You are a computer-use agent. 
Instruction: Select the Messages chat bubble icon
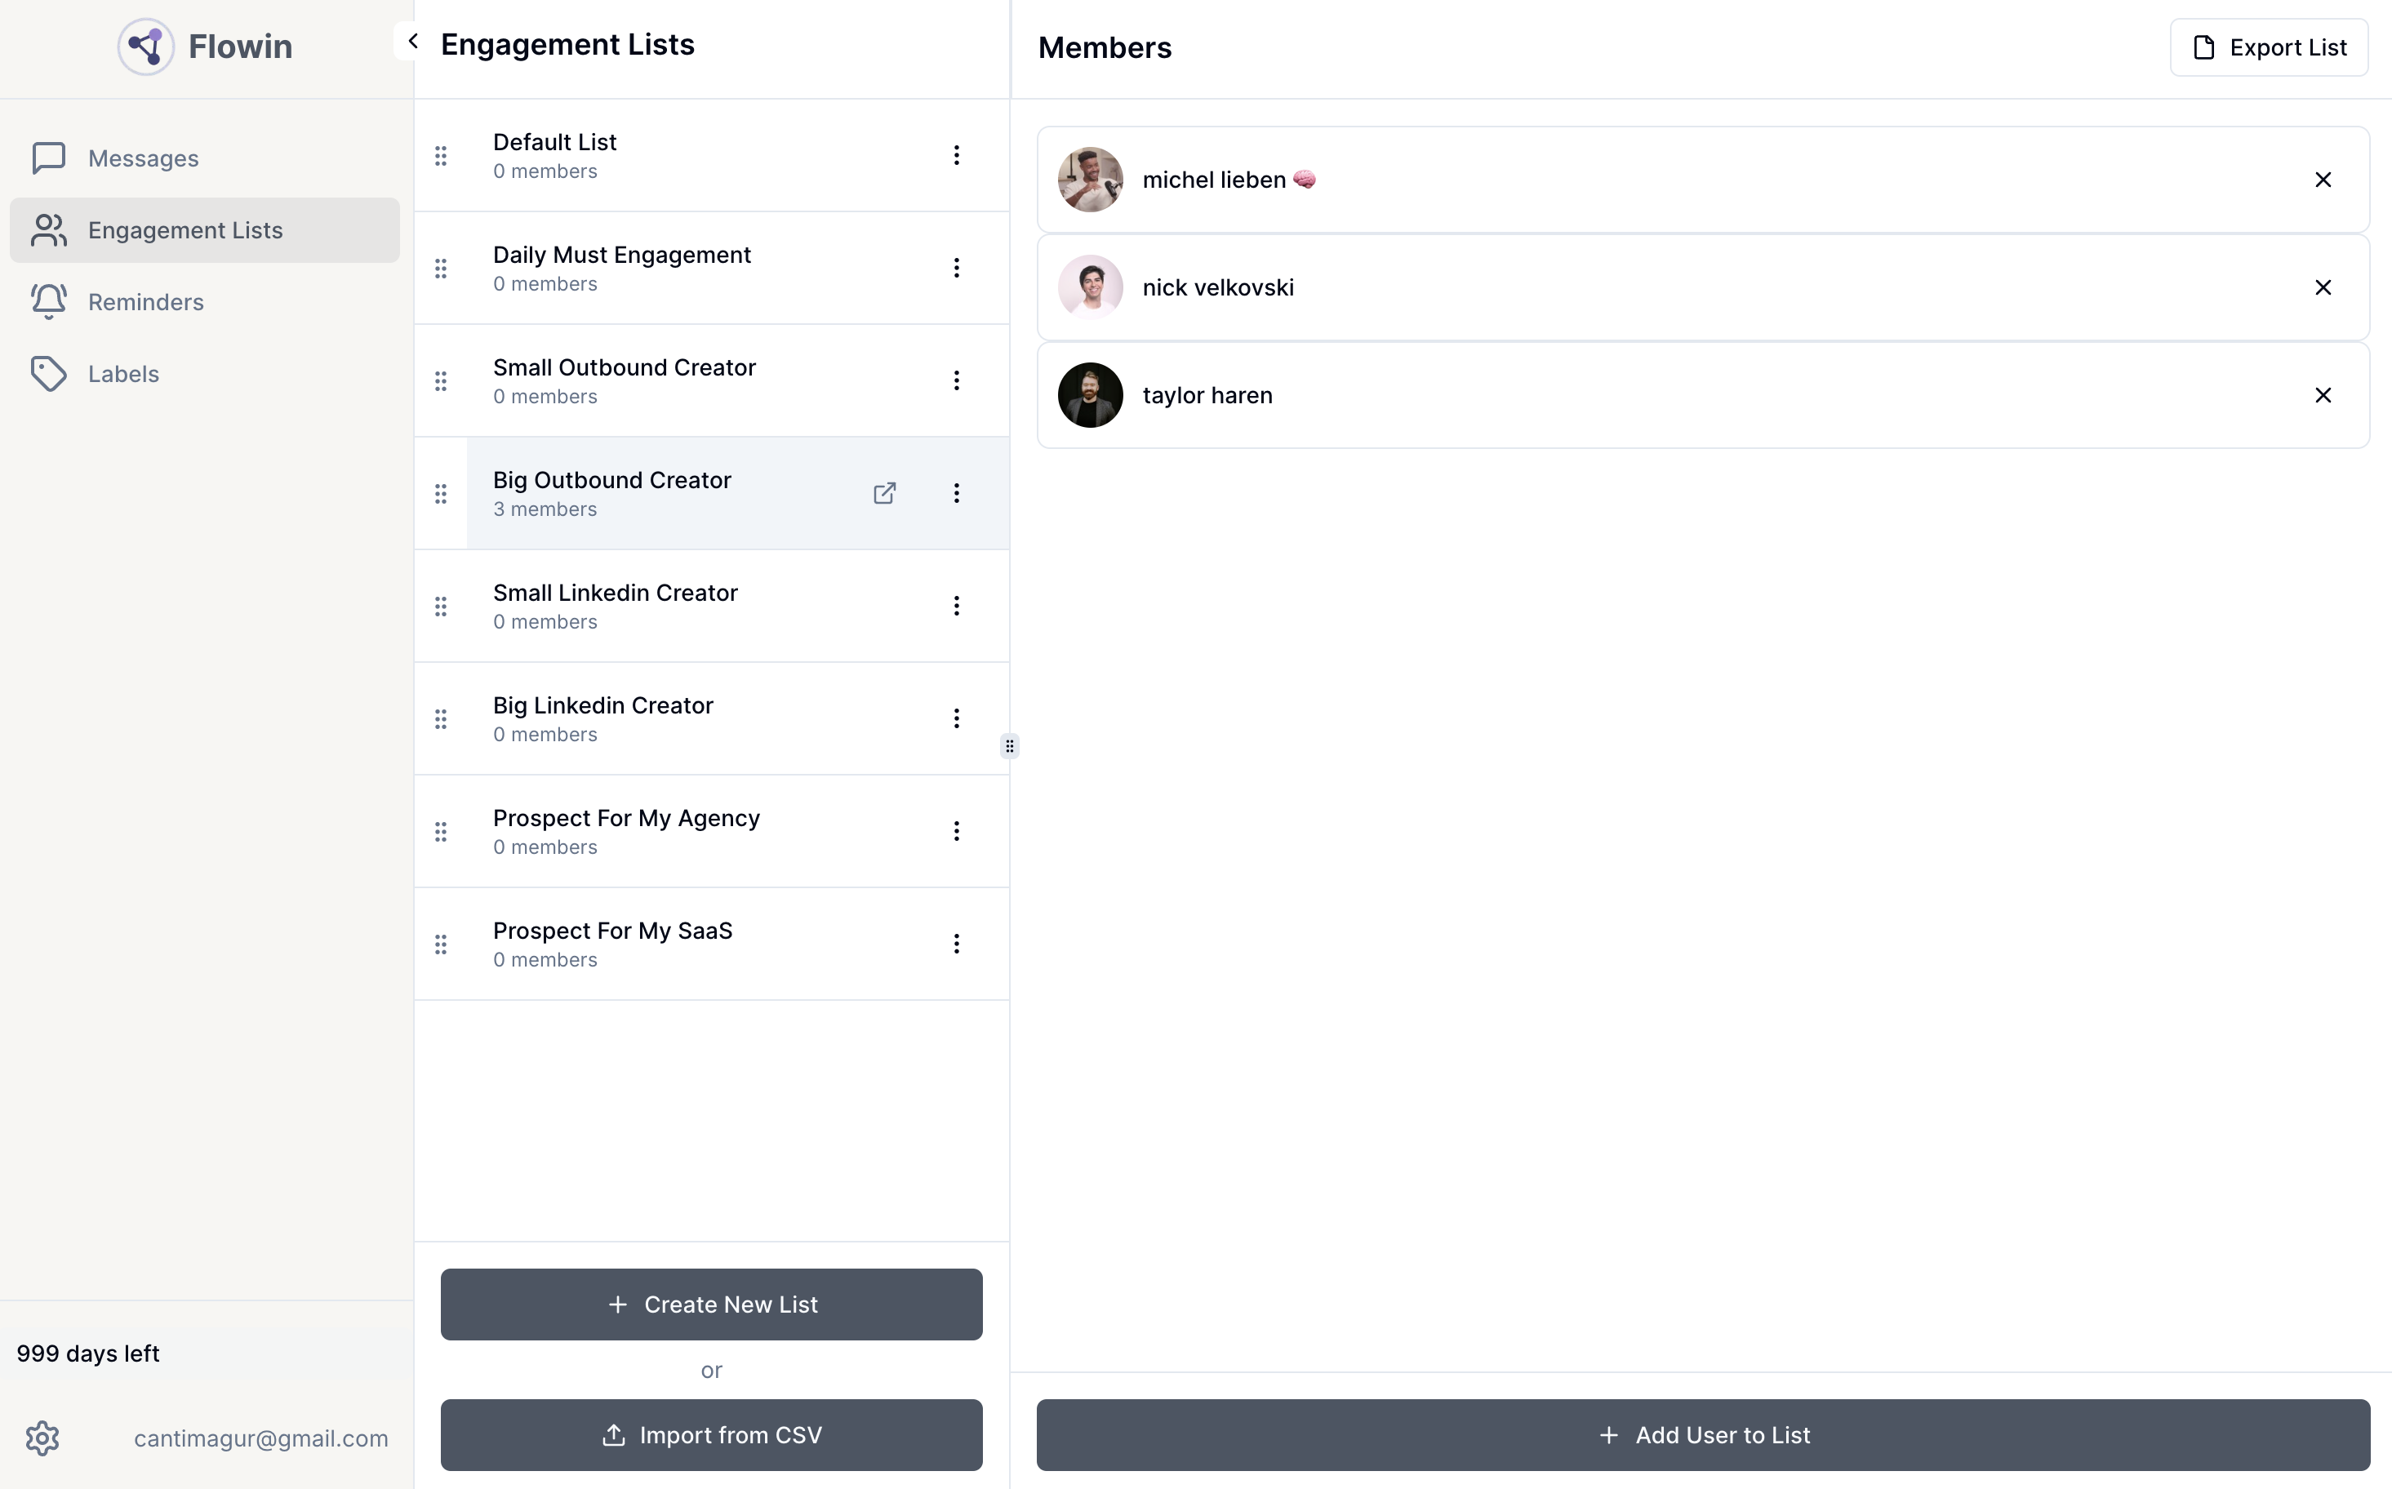tap(49, 158)
